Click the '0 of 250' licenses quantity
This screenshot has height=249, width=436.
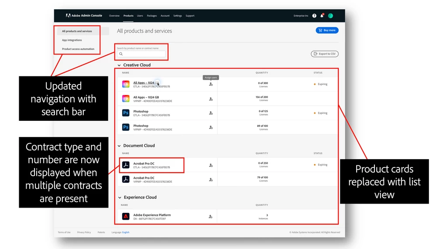click(x=263, y=163)
